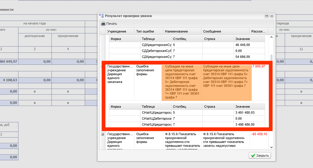Image resolution: width=313 pixels, height=168 pixels.
Task: Sort by Тип ошибки column header
Action: click(149, 31)
